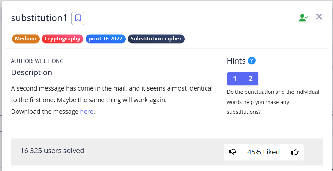Screen dimensions: 333x171
Task: Select the Cryptography category tag
Action: coord(62,39)
